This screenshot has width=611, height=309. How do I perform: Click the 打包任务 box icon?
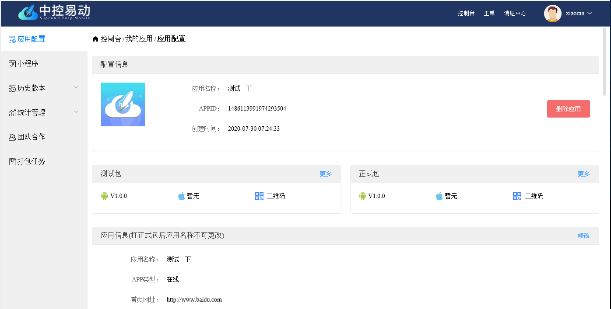pos(12,162)
